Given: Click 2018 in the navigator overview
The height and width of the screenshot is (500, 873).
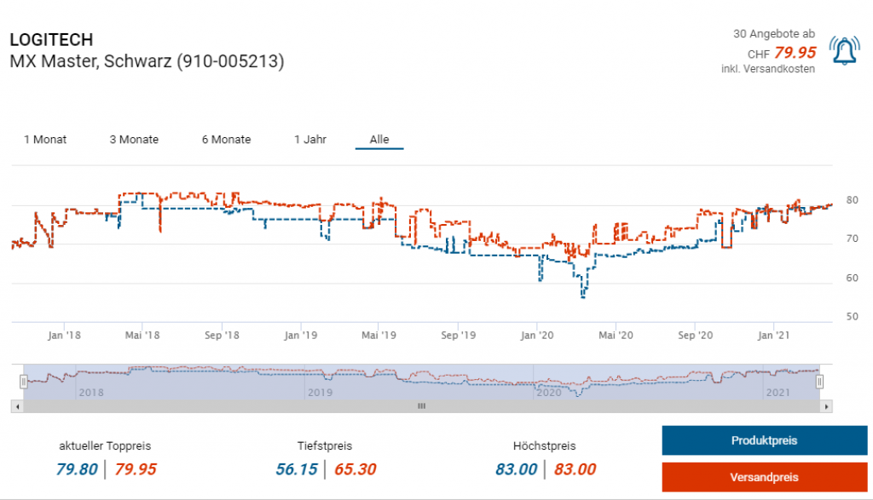Looking at the screenshot, I should [90, 393].
